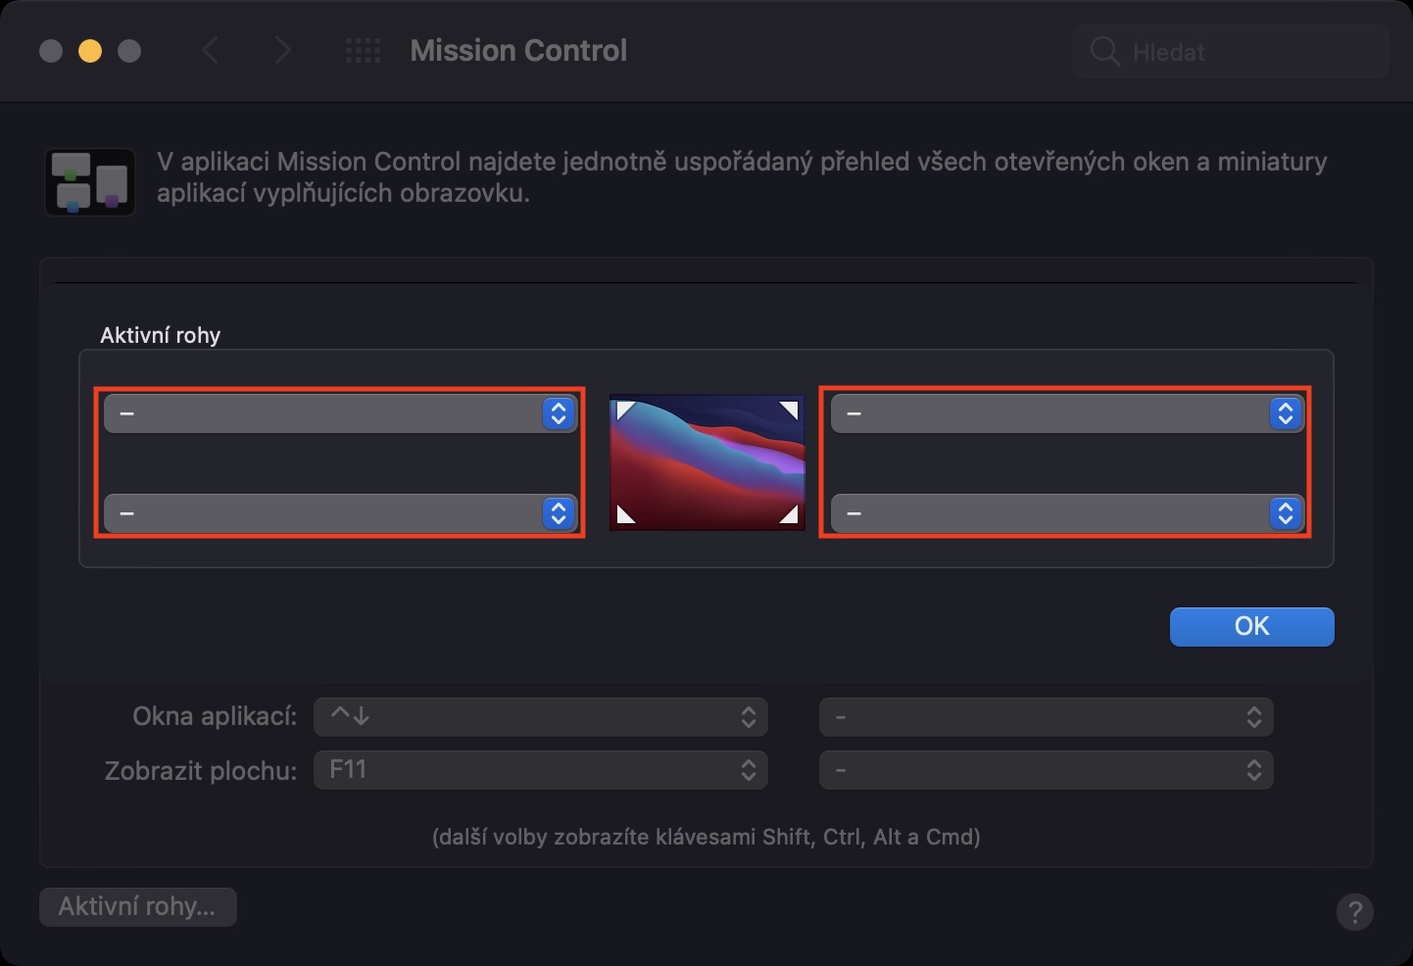Confirm hot corners with the OK button

1251,627
